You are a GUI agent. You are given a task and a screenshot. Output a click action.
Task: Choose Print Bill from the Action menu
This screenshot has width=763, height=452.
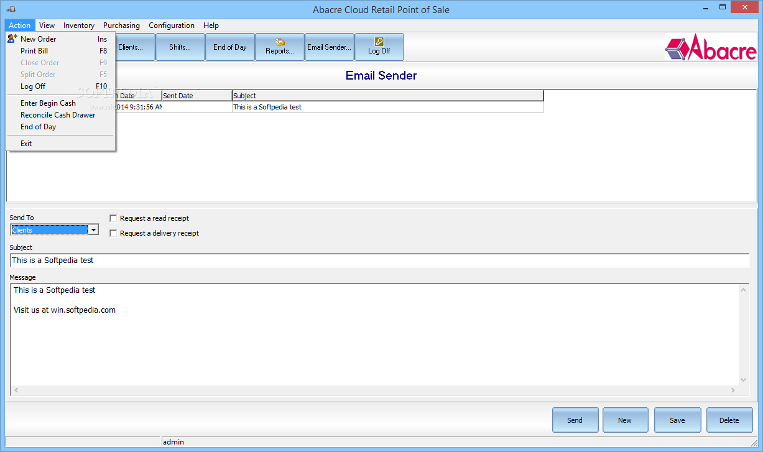click(x=60, y=51)
